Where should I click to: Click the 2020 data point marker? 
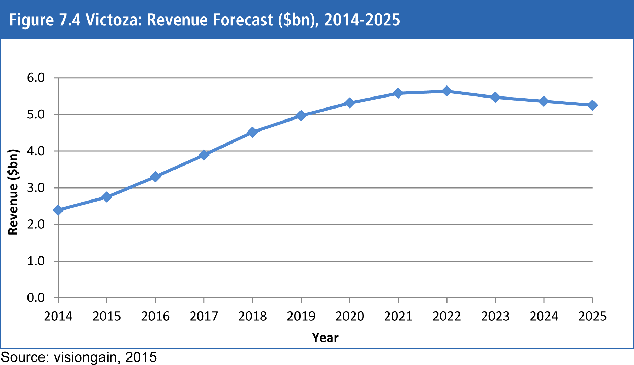(x=350, y=103)
